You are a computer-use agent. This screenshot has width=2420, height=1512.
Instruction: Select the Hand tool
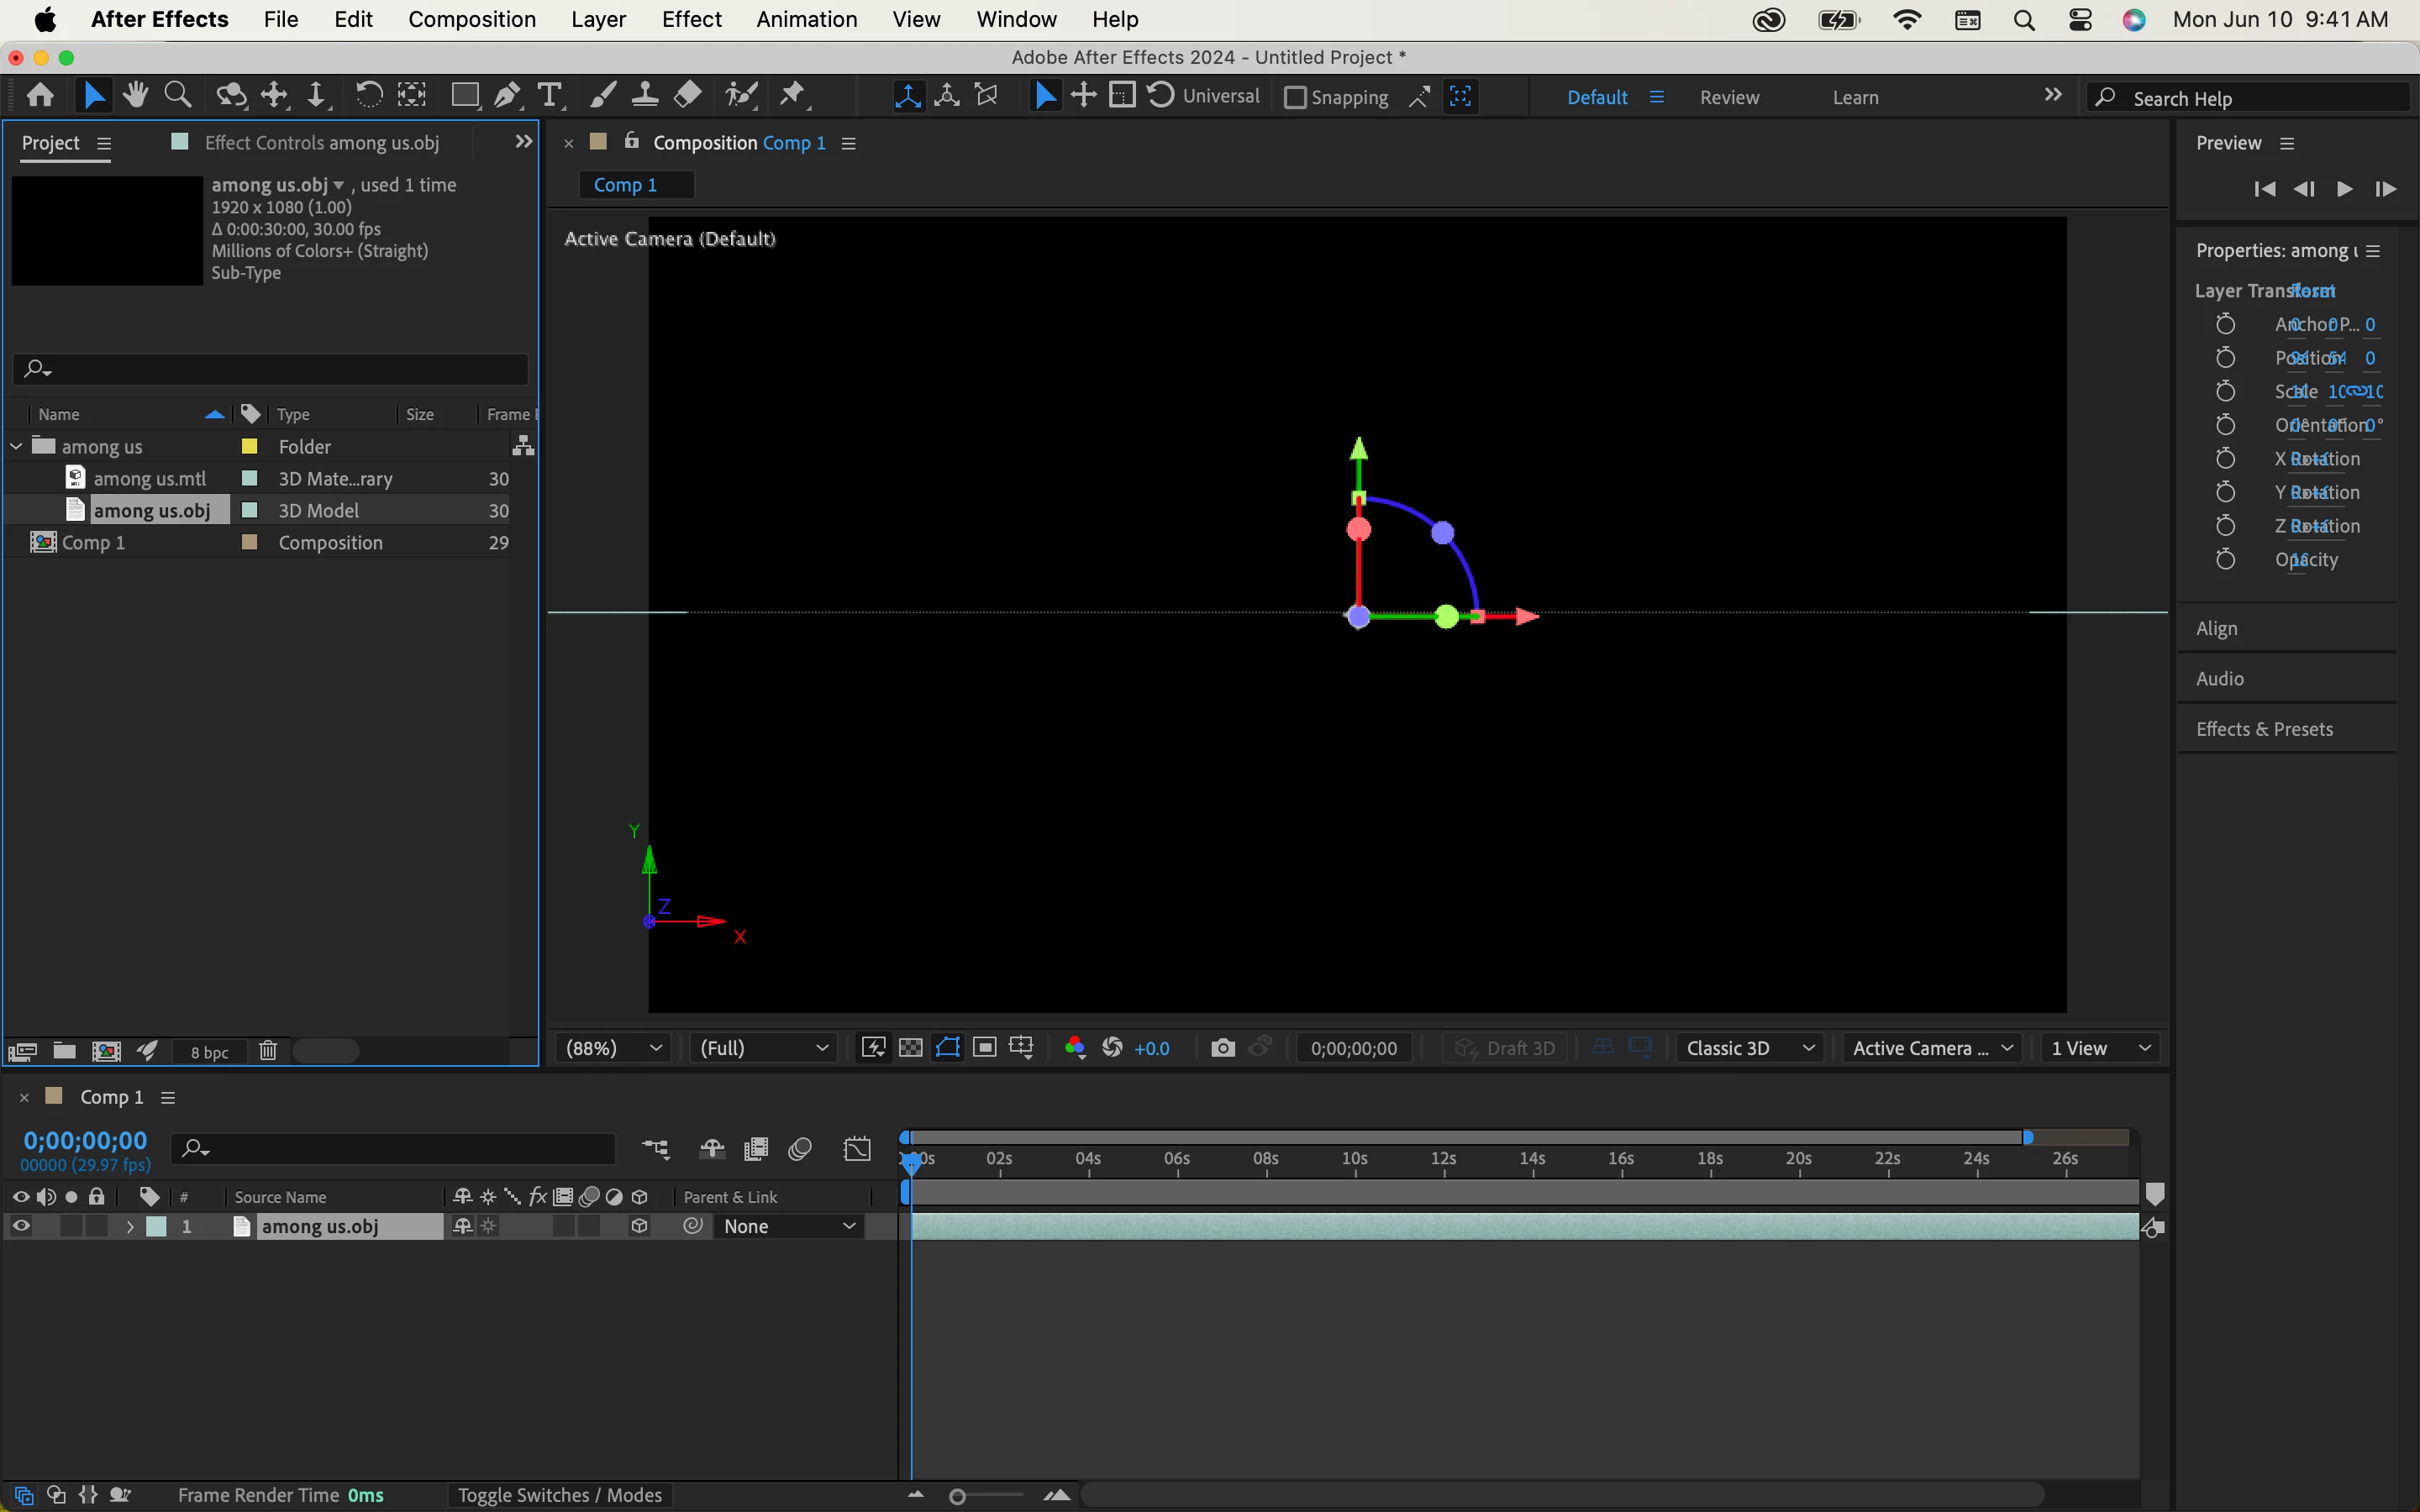[x=135, y=95]
